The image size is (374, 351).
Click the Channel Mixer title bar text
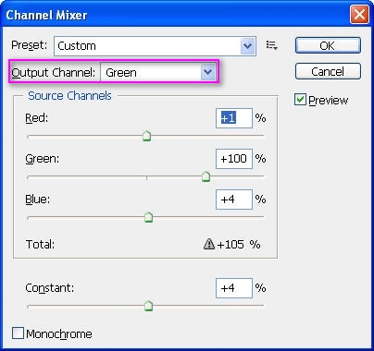pyautogui.click(x=46, y=15)
